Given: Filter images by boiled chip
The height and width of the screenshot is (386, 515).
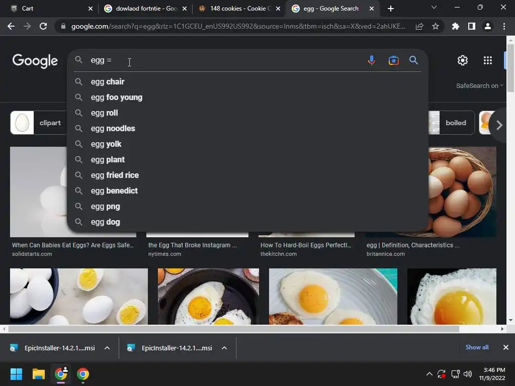Looking at the screenshot, I should tap(452, 123).
